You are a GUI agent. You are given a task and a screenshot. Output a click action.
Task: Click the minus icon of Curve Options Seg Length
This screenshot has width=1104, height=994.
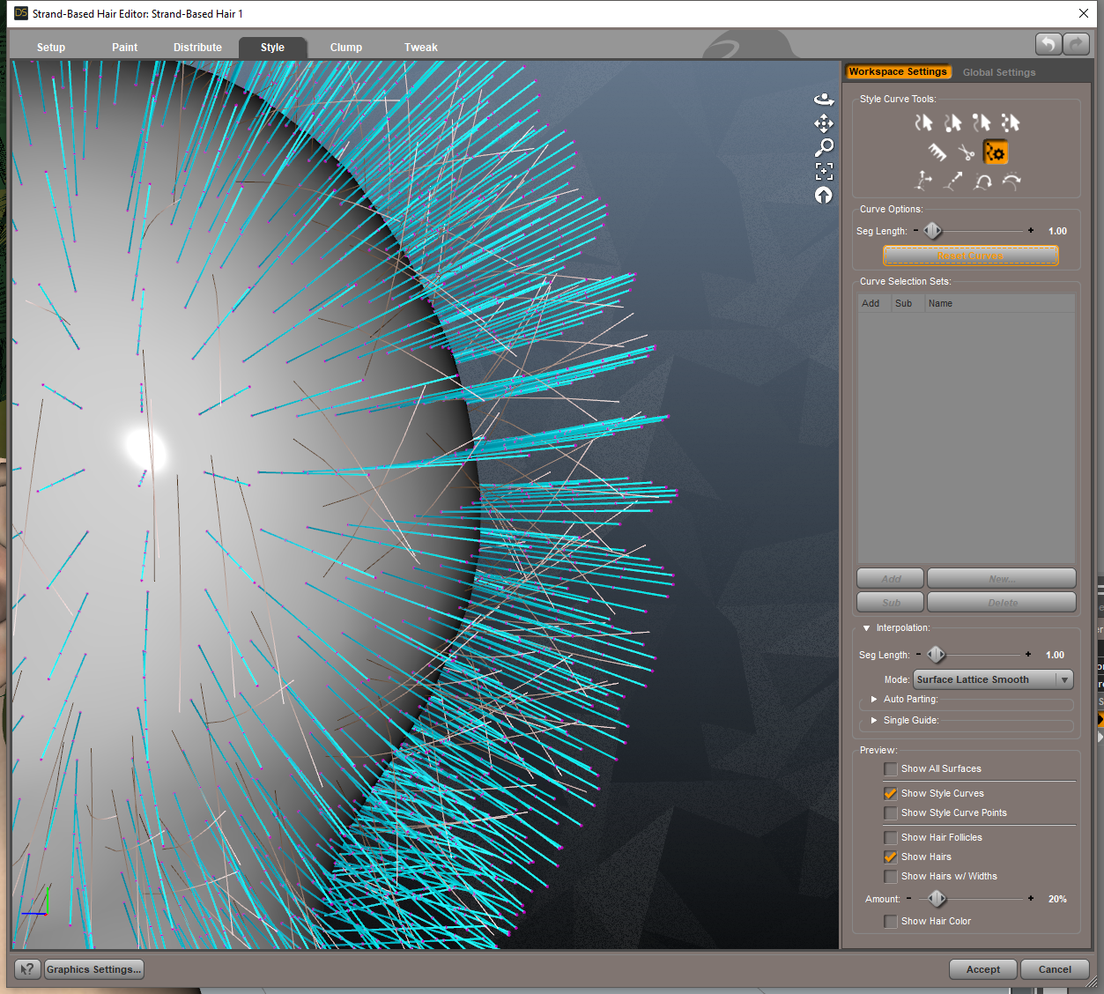[x=915, y=230]
